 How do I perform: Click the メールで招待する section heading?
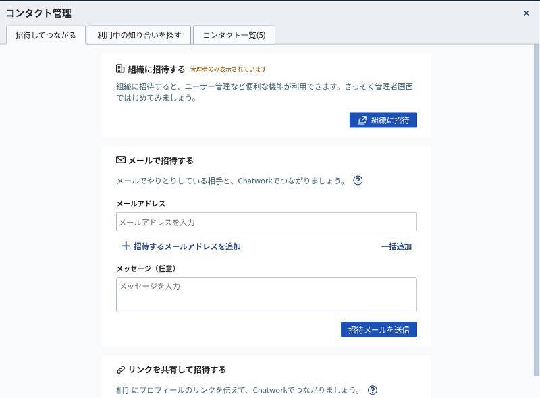tap(161, 161)
